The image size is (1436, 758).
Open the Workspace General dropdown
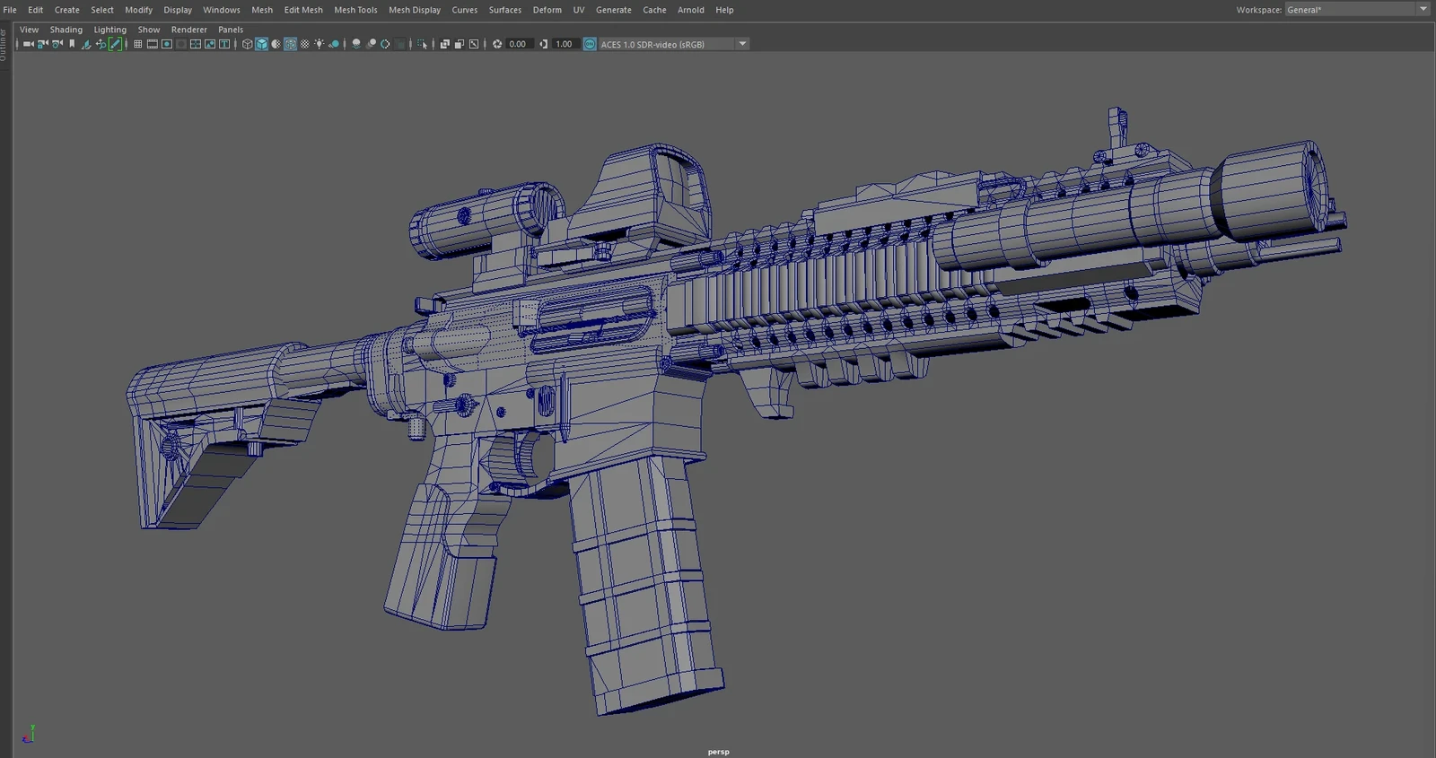click(x=1357, y=9)
